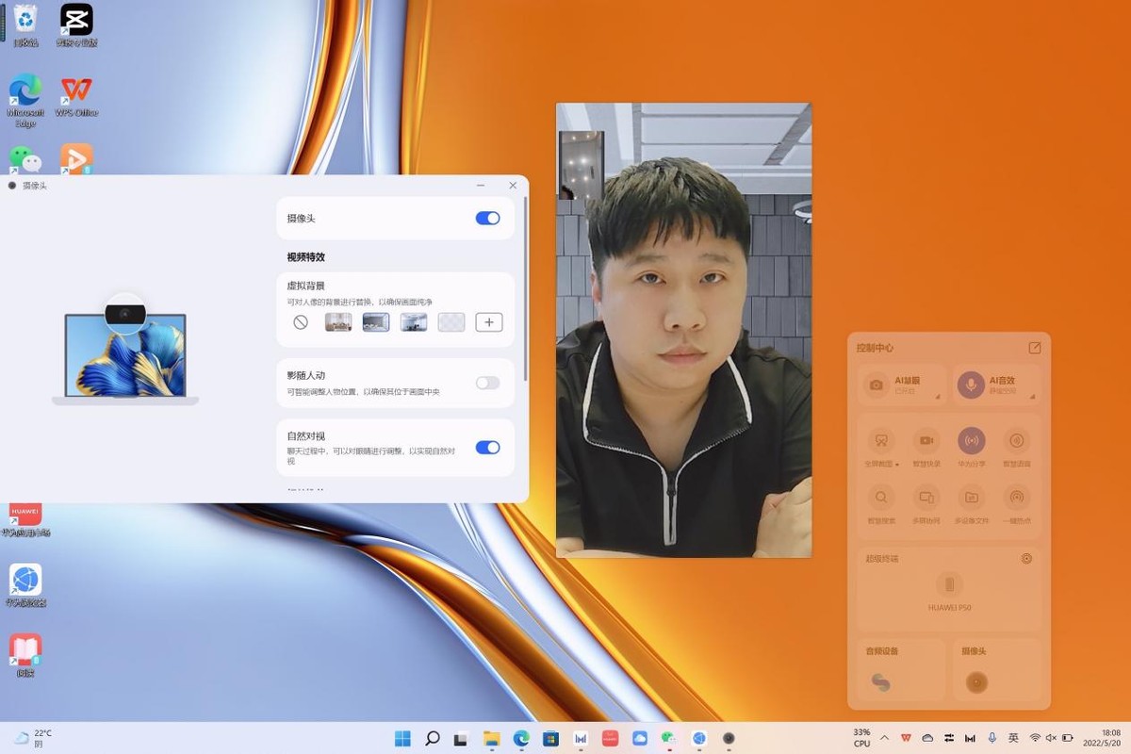Expand the AI音效 tile options chevron

pyautogui.click(x=1032, y=397)
